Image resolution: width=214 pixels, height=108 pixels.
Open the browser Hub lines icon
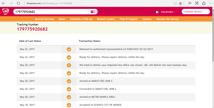click(x=190, y=3)
